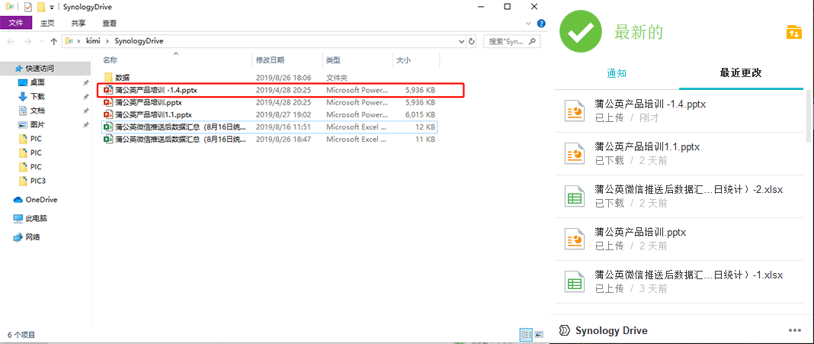Open 桌面 in the navigation pane
Viewport: 814px width, 344px height.
pyautogui.click(x=37, y=82)
